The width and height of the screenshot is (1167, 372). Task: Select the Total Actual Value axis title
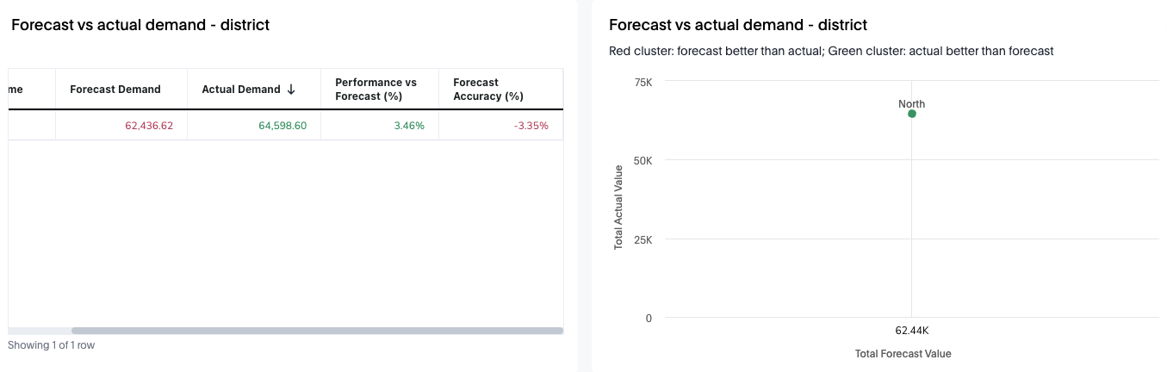pos(618,208)
